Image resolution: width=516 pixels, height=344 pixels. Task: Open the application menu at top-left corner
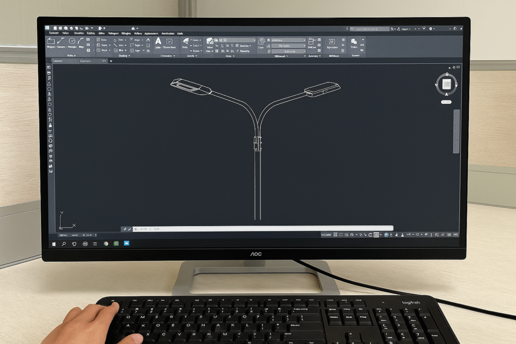(48, 27)
